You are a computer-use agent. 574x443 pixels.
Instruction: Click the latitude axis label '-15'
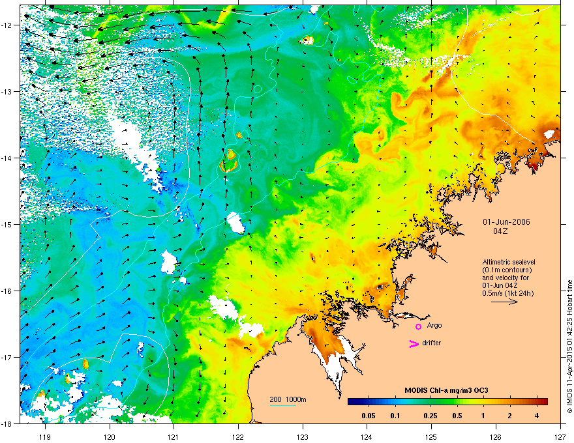pyautogui.click(x=7, y=224)
